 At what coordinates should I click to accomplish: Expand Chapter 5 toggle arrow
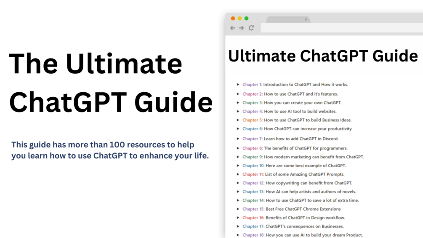coord(238,120)
